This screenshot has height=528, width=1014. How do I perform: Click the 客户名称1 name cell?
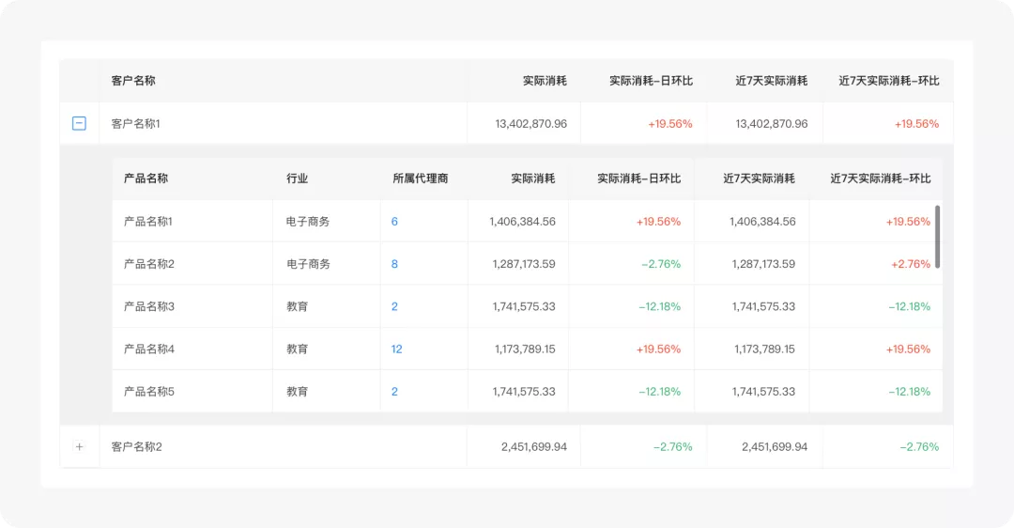283,123
